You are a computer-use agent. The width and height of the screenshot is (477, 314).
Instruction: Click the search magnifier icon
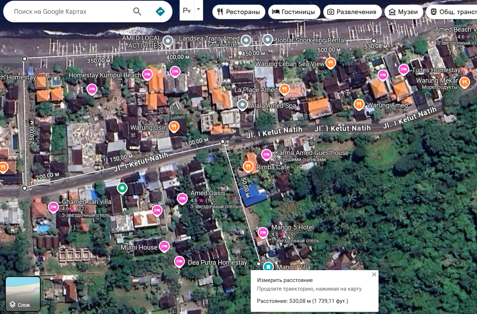pyautogui.click(x=137, y=12)
